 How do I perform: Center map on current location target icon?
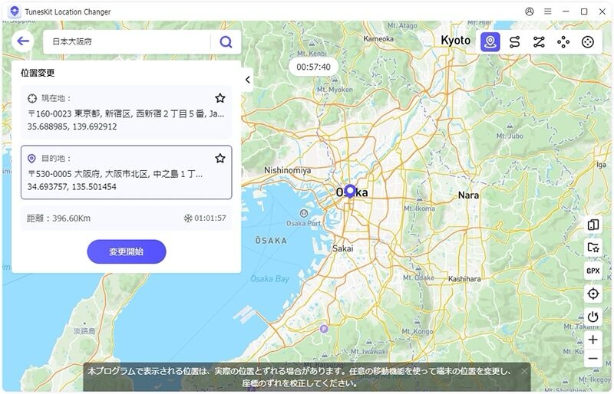click(593, 294)
